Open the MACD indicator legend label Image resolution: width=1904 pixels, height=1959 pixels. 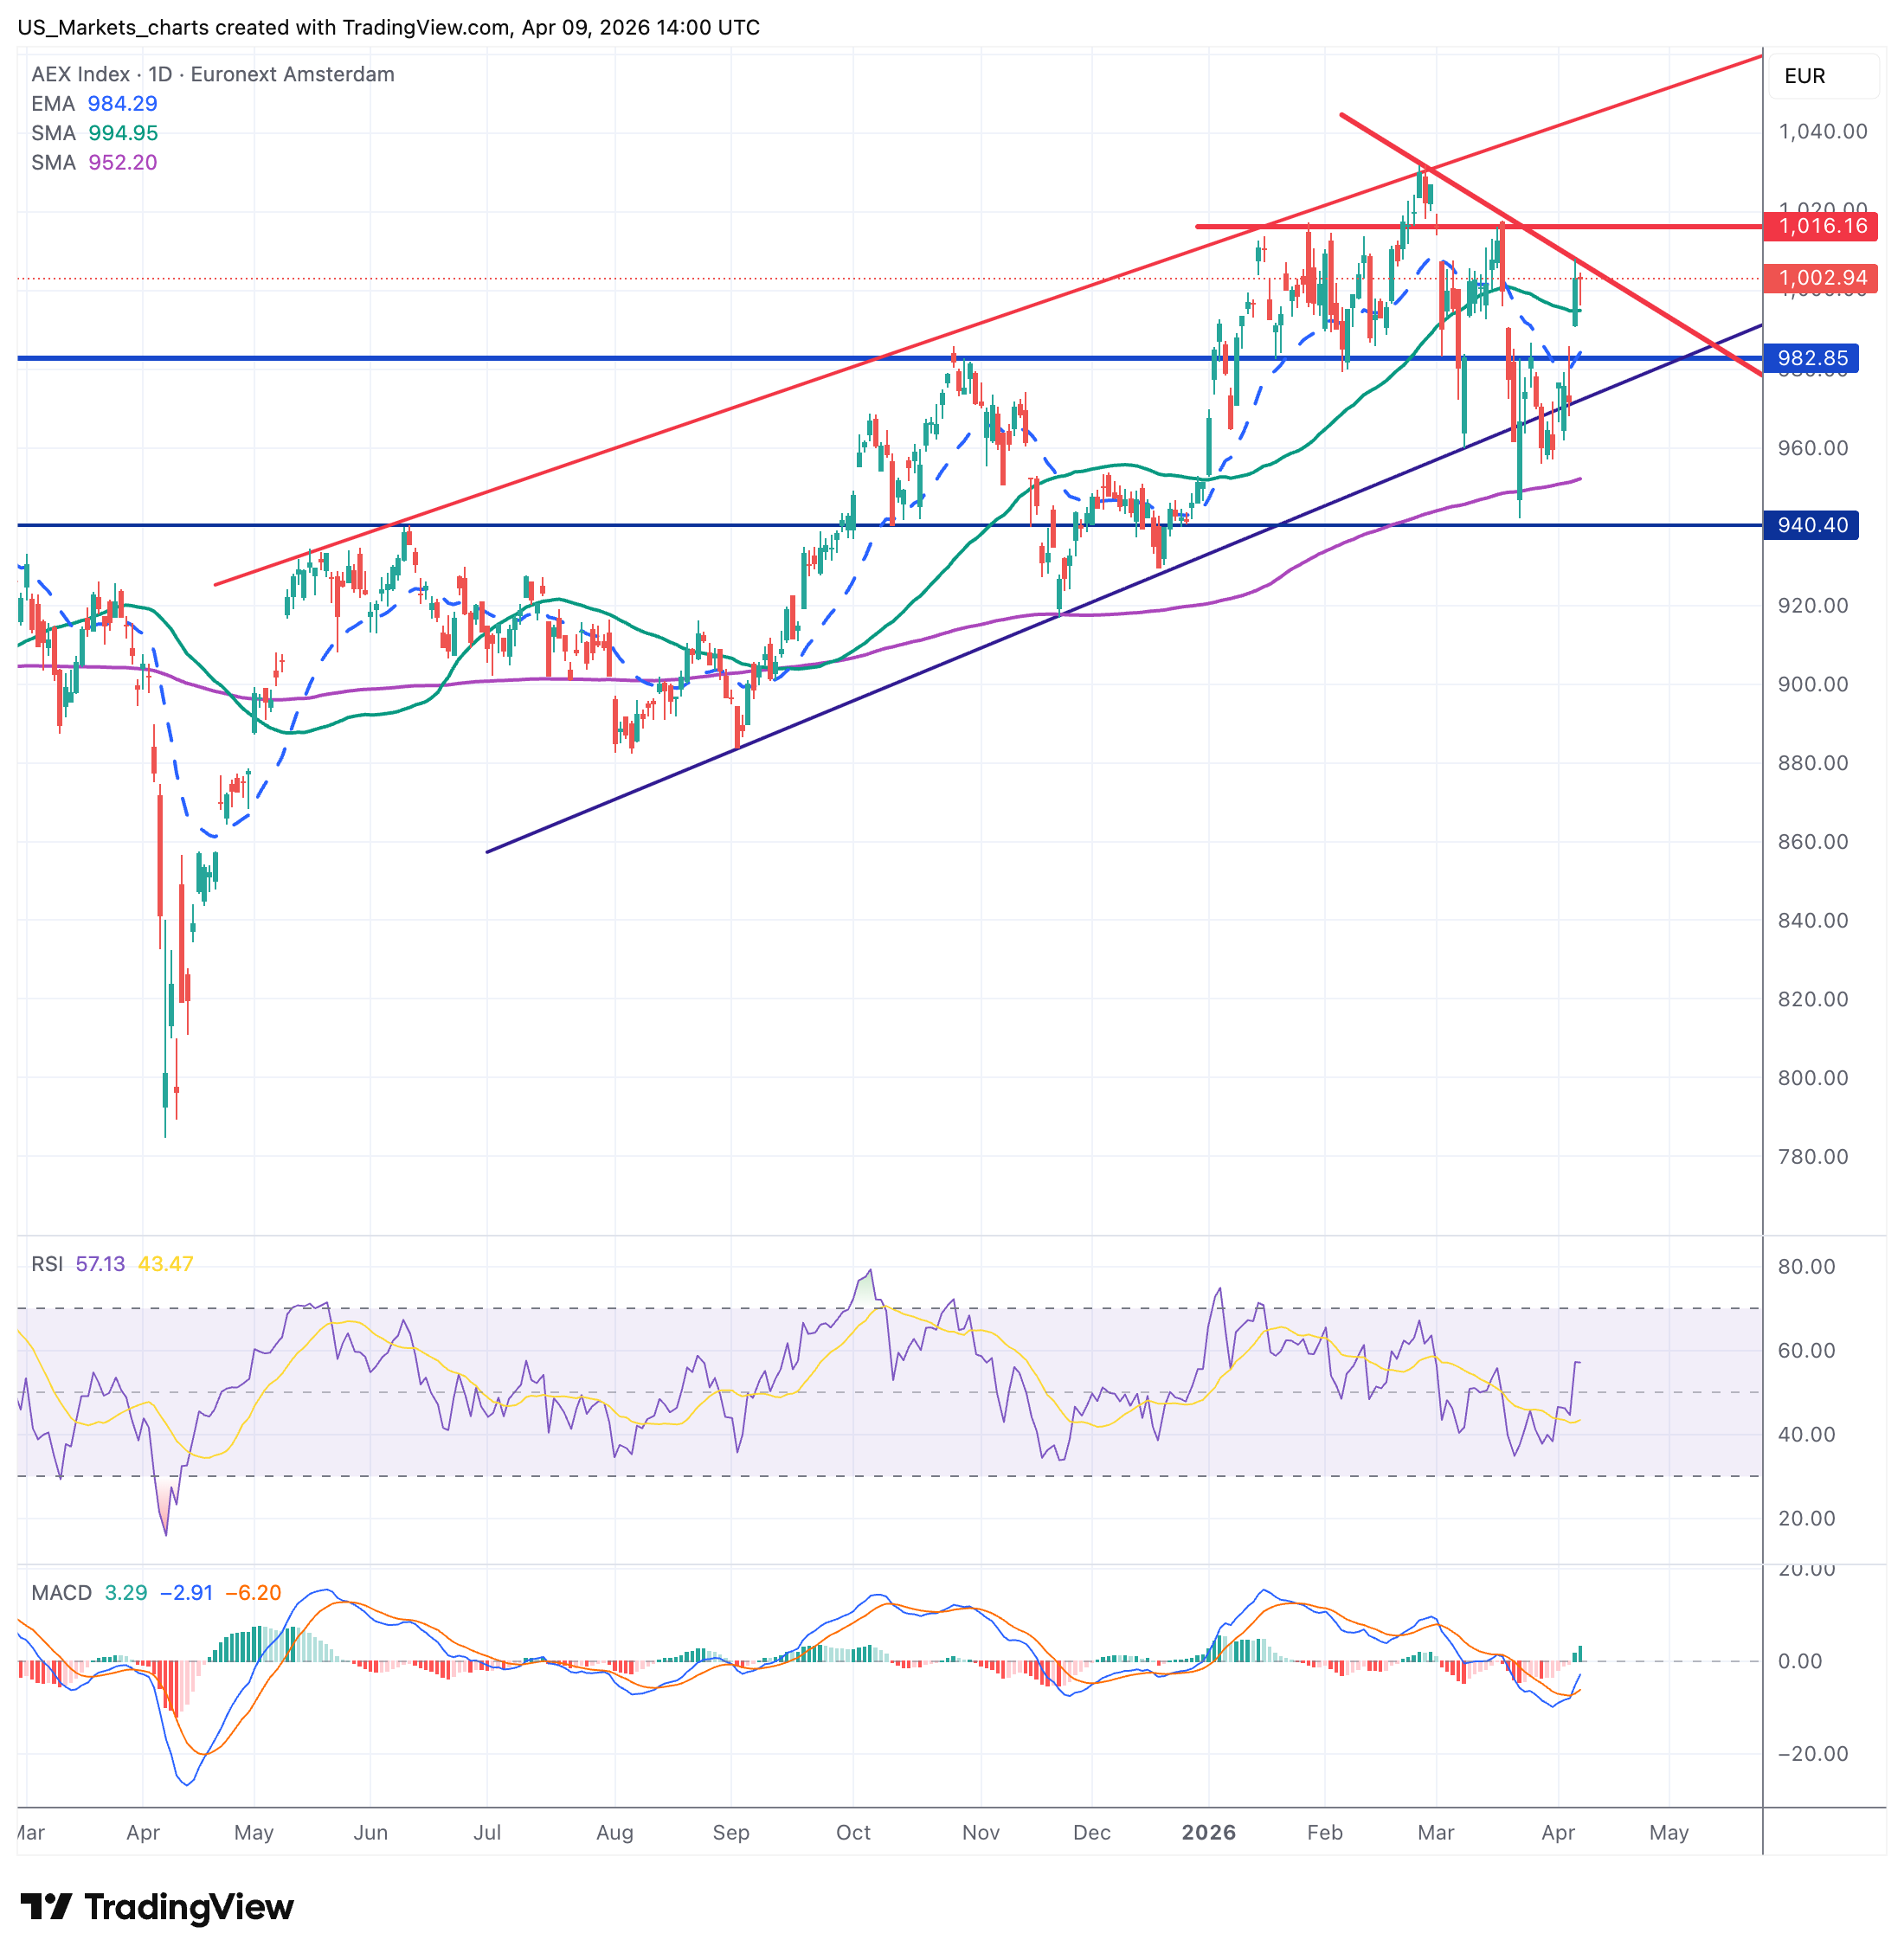coord(61,1592)
